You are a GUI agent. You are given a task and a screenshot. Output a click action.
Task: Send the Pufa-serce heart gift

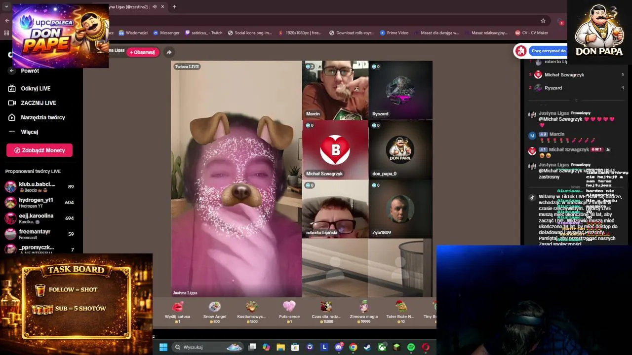(x=289, y=312)
